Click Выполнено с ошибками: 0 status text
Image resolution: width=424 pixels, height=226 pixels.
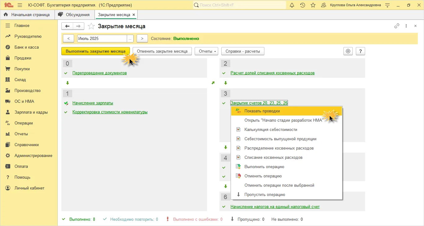coord(198,219)
